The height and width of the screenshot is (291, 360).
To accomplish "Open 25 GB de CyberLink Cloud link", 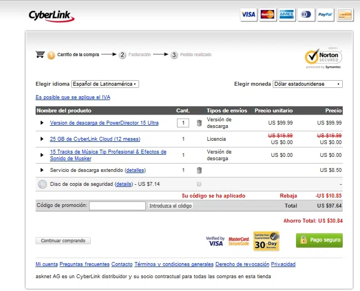I will [x=95, y=139].
